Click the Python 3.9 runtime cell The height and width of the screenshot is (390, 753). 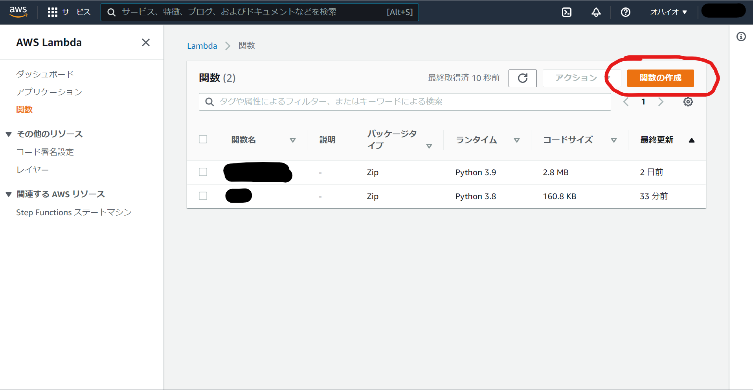pos(476,172)
